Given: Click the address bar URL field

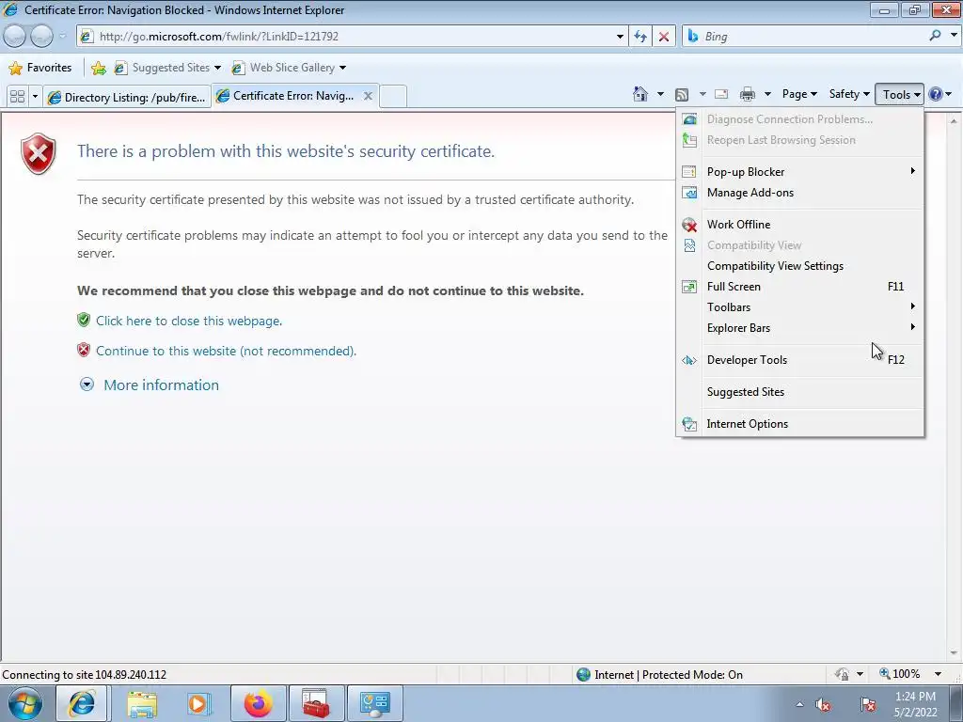Looking at the screenshot, I should pyautogui.click(x=350, y=37).
